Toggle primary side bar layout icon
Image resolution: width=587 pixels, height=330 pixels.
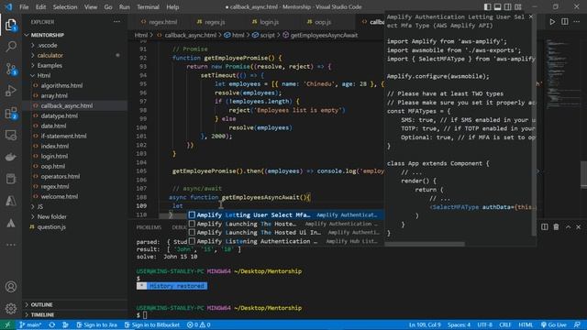pos(487,6)
